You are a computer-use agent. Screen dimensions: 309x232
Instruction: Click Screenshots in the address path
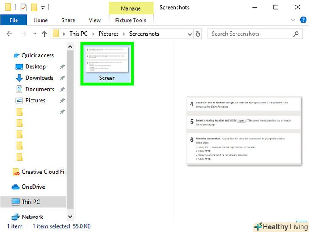click(144, 34)
